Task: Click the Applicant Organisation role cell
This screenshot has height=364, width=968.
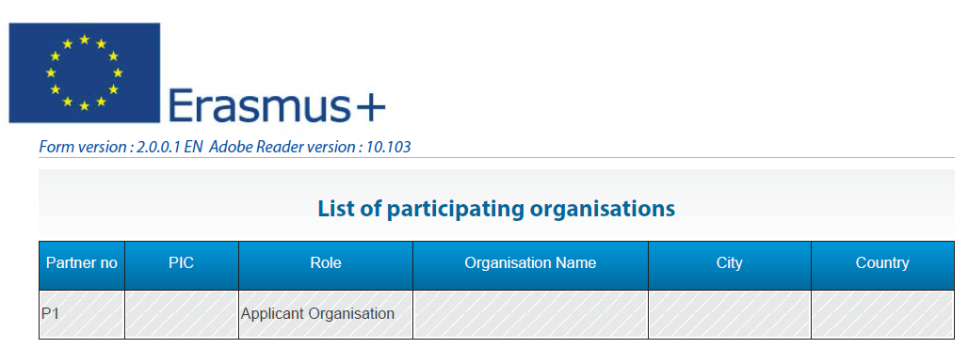Action: pos(326,314)
